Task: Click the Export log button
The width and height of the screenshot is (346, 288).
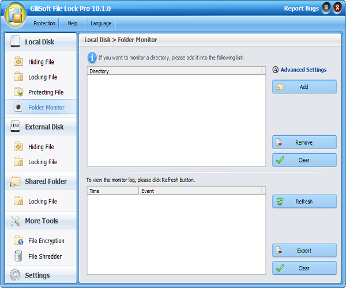Action: pos(304,251)
